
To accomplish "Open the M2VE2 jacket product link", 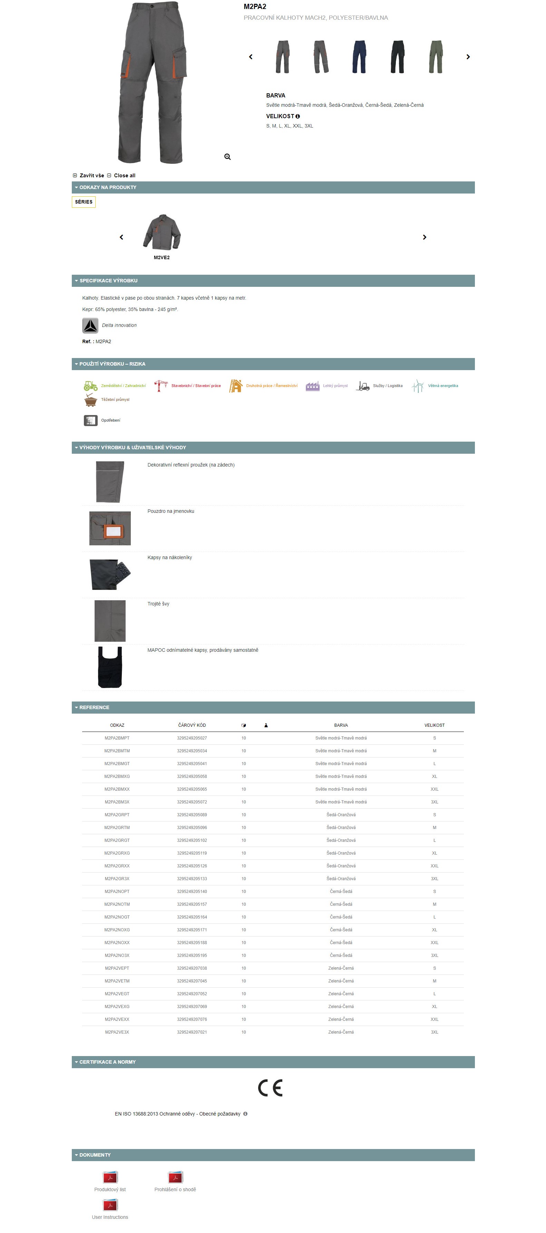I will point(162,257).
